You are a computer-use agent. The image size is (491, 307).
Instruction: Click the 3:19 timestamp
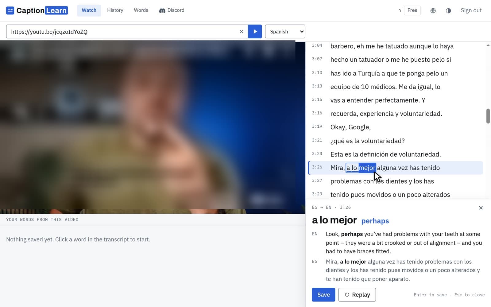click(317, 126)
